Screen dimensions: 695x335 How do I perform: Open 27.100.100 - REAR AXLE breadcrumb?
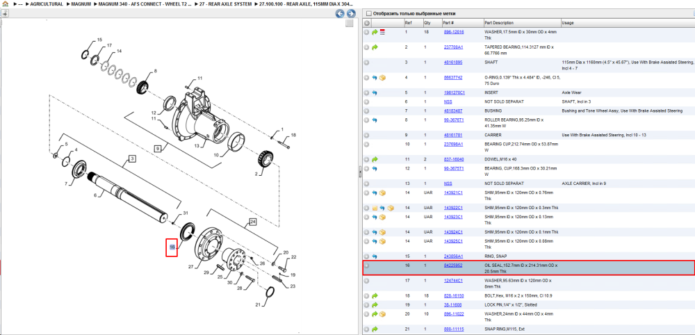coord(306,4)
